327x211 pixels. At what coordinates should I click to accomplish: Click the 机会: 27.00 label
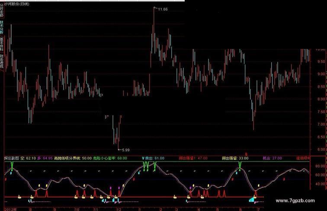pos(272,158)
